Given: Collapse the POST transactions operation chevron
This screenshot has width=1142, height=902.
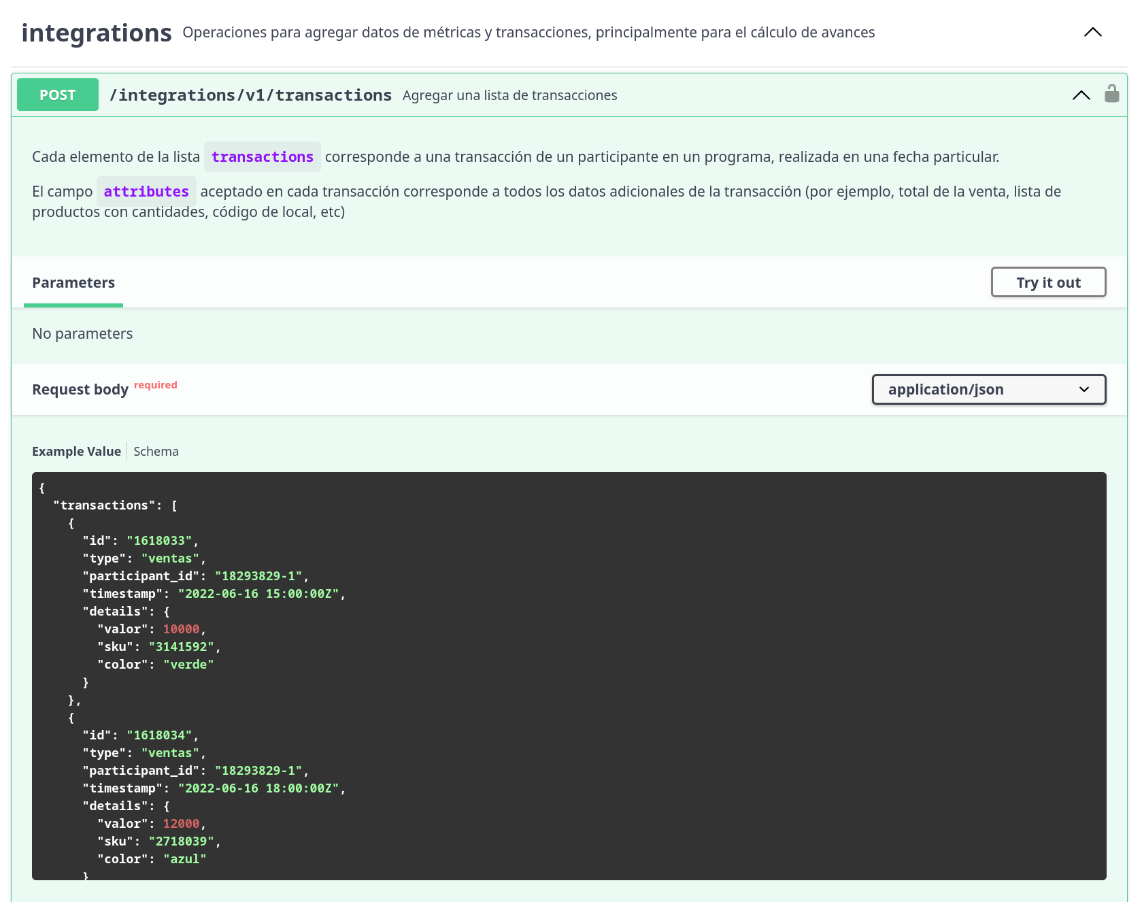Looking at the screenshot, I should click(1081, 95).
